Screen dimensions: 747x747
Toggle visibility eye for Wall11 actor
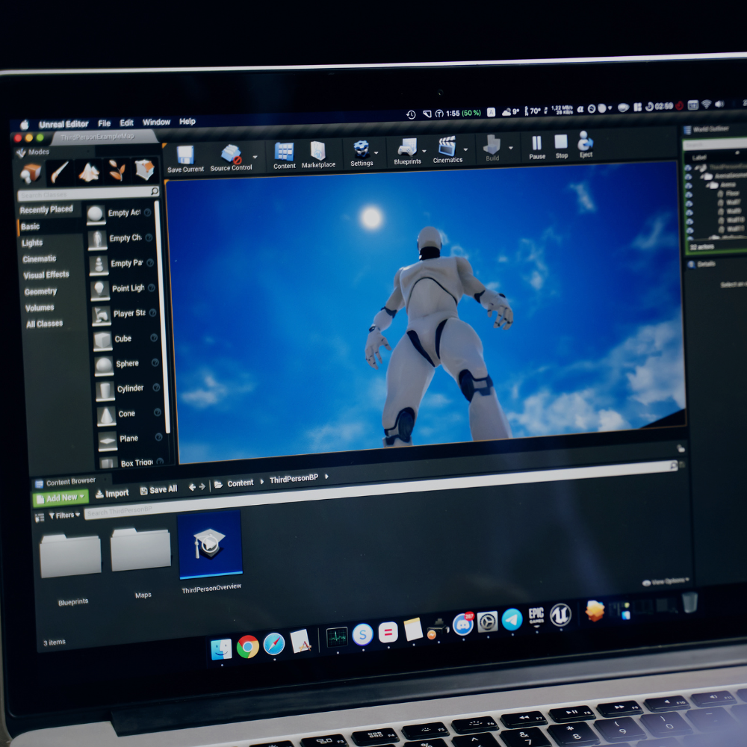690,230
